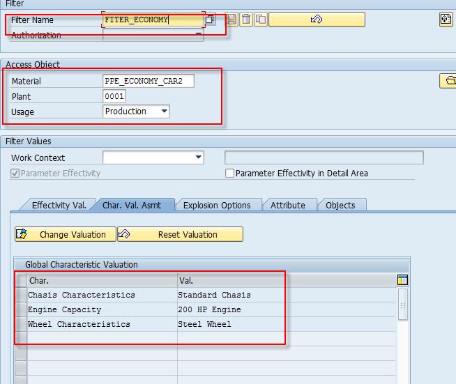Open the Filter Name search help icon
Image resolution: width=456 pixels, height=384 pixels.
tap(210, 20)
